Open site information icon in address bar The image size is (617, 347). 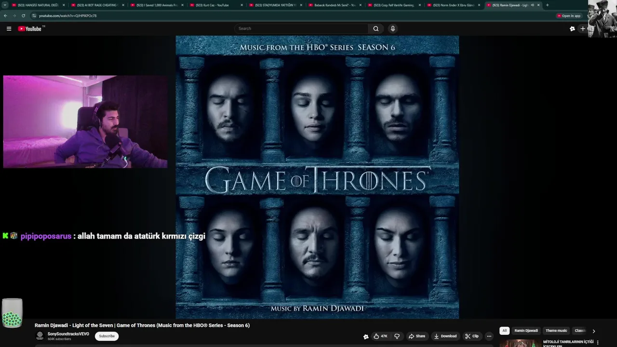[34, 15]
